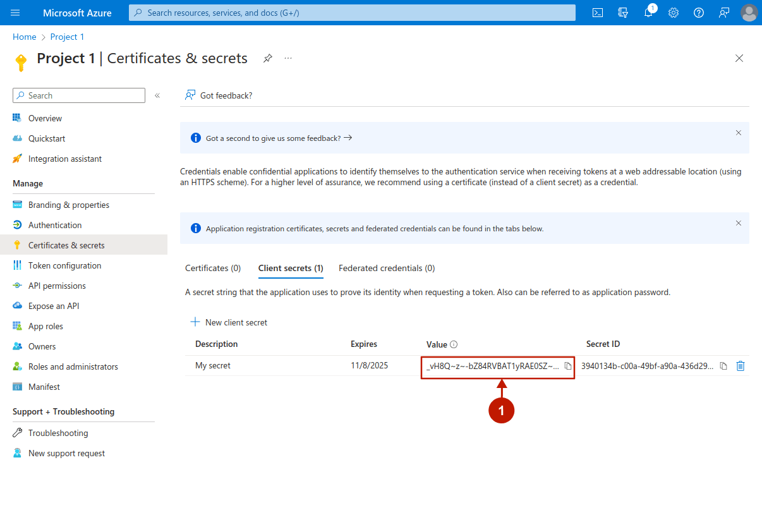Open API permissions in the sidebar
The width and height of the screenshot is (762, 515).
pos(57,286)
